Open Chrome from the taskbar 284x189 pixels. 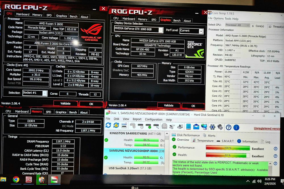pos(16,179)
